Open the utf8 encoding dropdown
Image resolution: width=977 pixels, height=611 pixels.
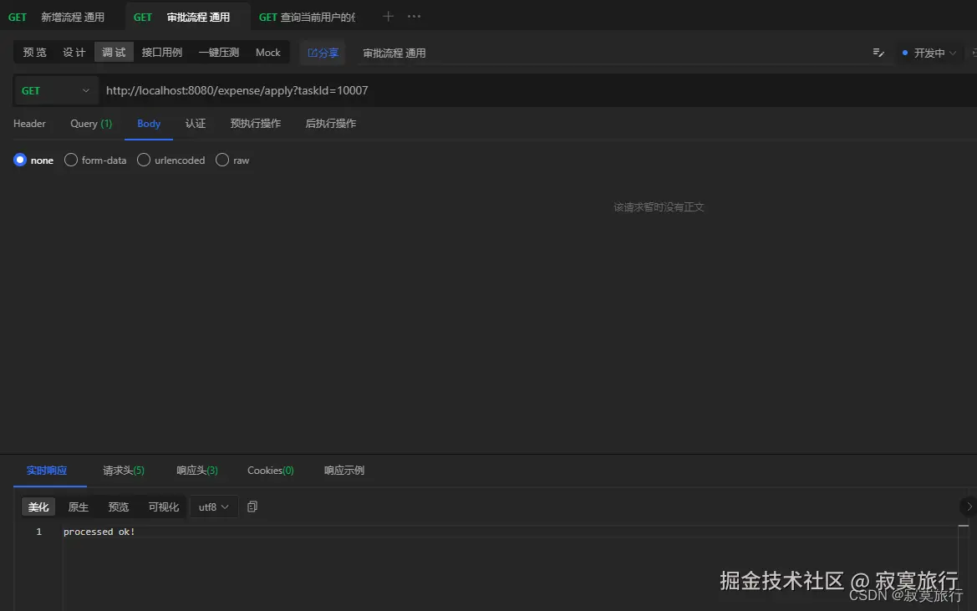point(213,507)
